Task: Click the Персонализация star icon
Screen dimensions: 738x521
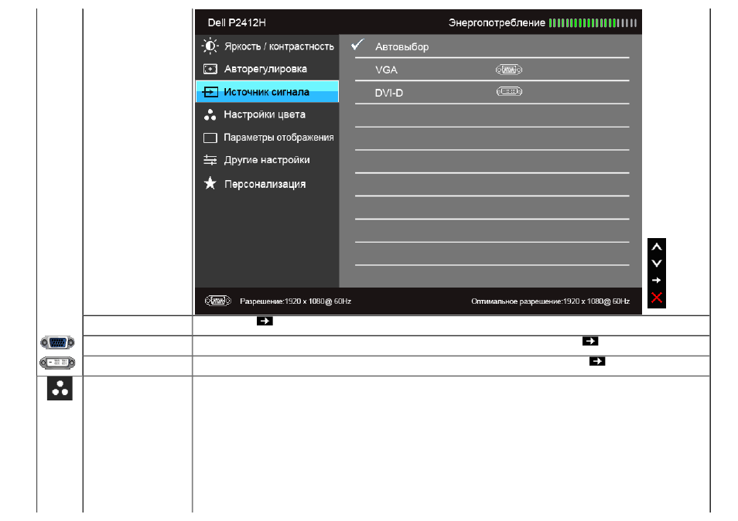Action: [210, 183]
